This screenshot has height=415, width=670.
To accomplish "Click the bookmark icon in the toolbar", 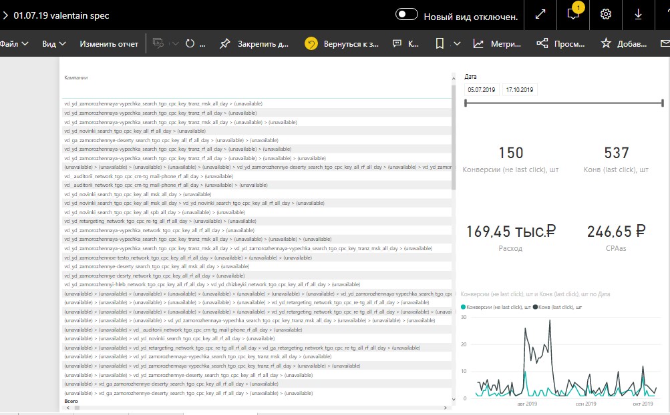I will coord(440,43).
